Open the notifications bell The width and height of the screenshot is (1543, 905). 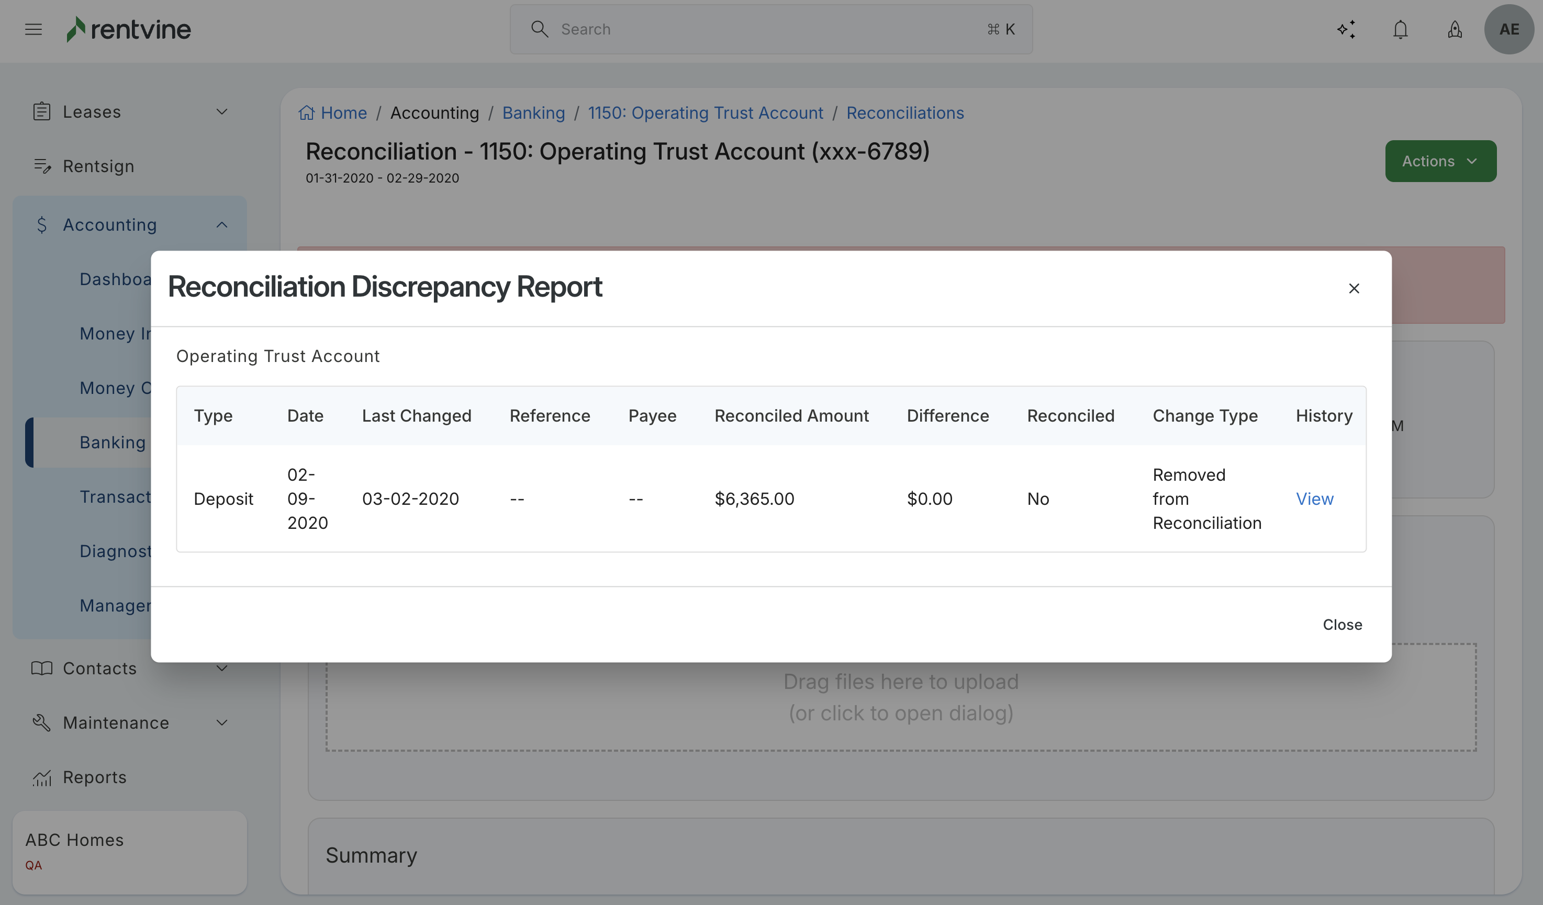coord(1400,29)
